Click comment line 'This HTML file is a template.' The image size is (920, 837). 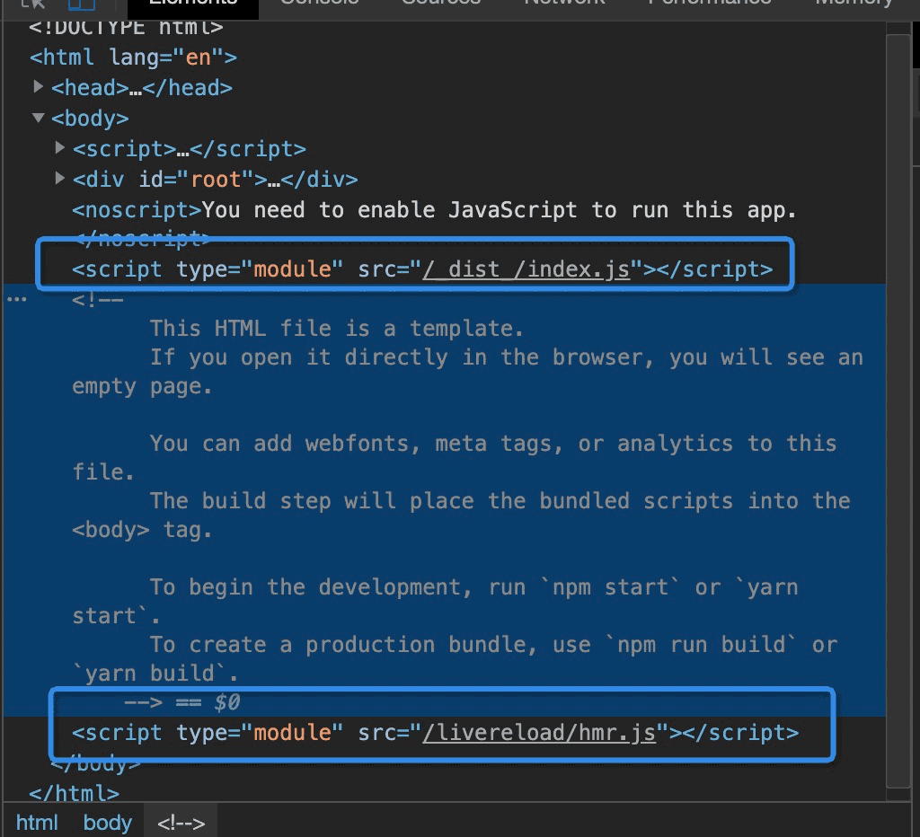click(x=336, y=329)
